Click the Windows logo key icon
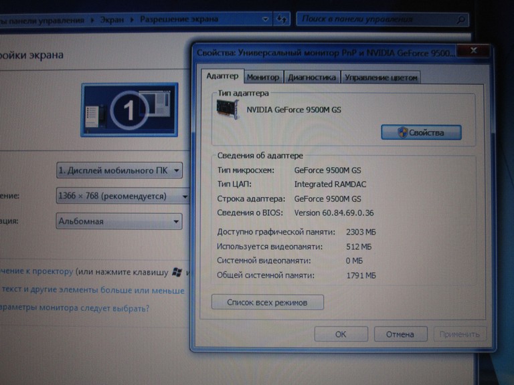Image resolution: width=514 pixels, height=385 pixels. pos(177,272)
